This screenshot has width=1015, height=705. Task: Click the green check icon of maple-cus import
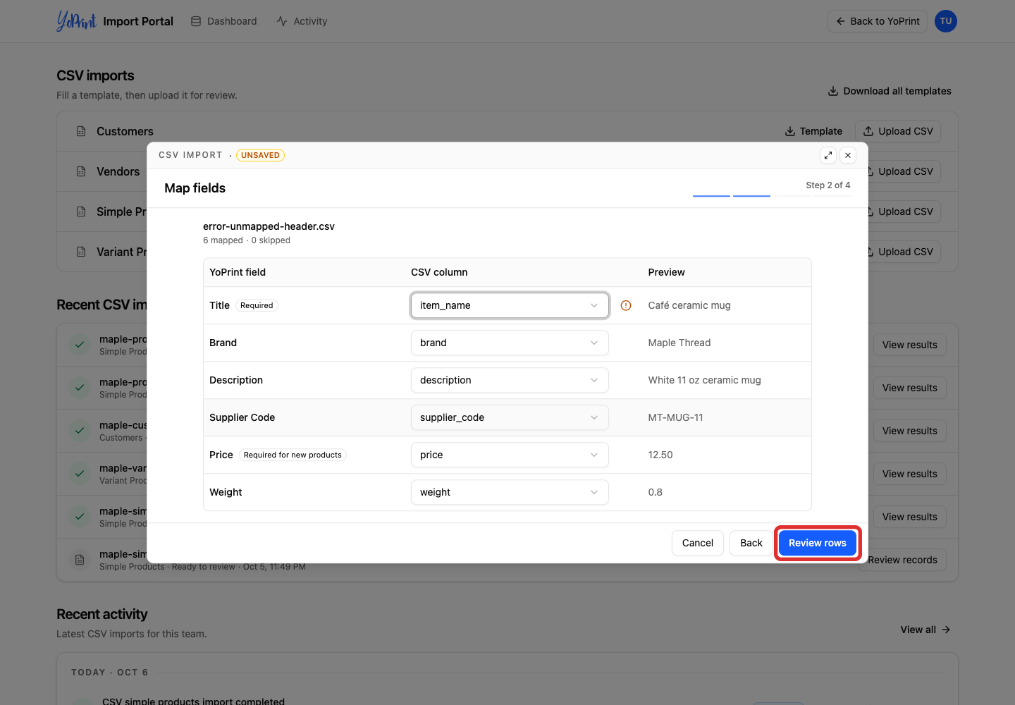pyautogui.click(x=80, y=431)
